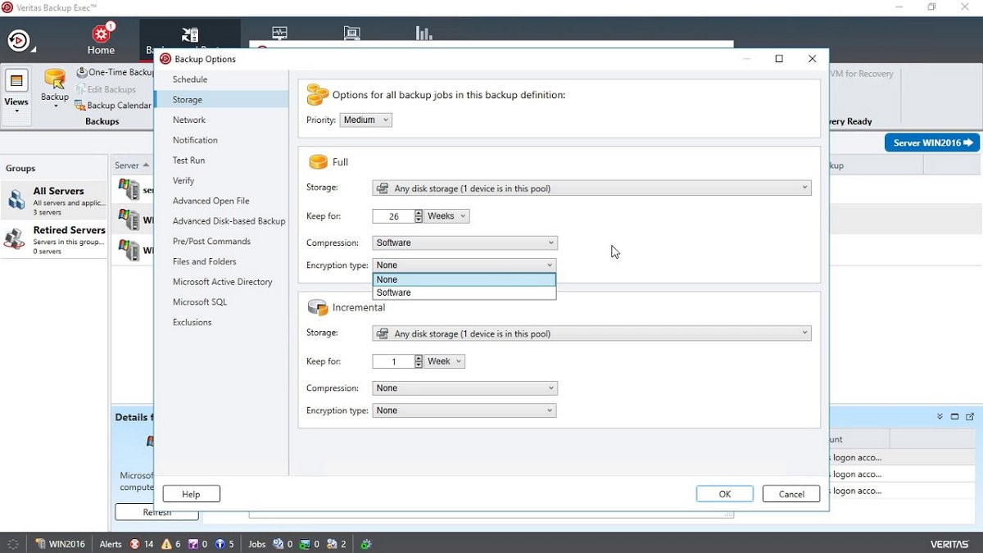Click the Veritas Backup Exec logo button
The height and width of the screenshot is (553, 983).
tap(18, 39)
